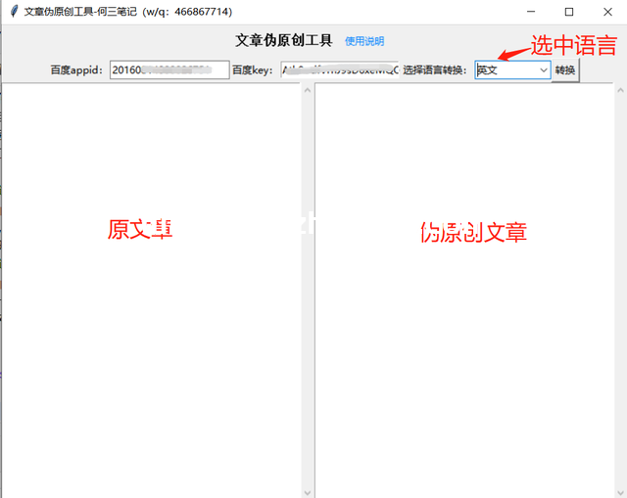
Task: Focus the 百度appid input field
Action: tap(169, 70)
